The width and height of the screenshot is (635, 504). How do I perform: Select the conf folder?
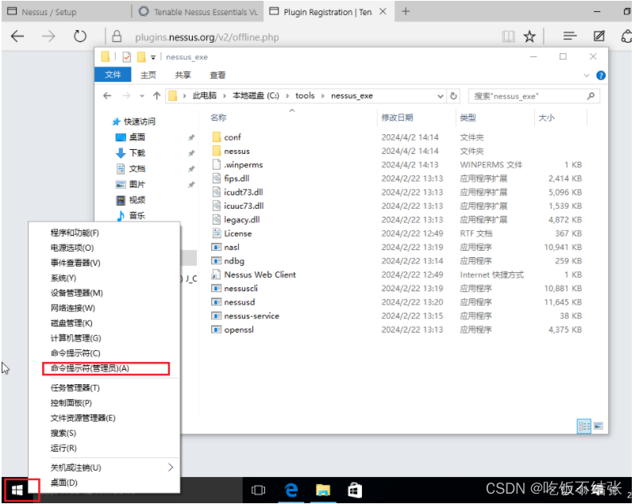(232, 137)
